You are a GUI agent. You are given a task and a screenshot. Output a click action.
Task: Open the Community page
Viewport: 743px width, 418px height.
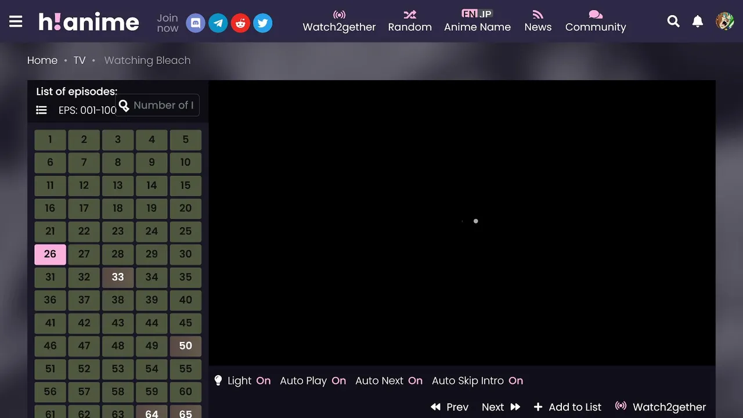pos(596,21)
